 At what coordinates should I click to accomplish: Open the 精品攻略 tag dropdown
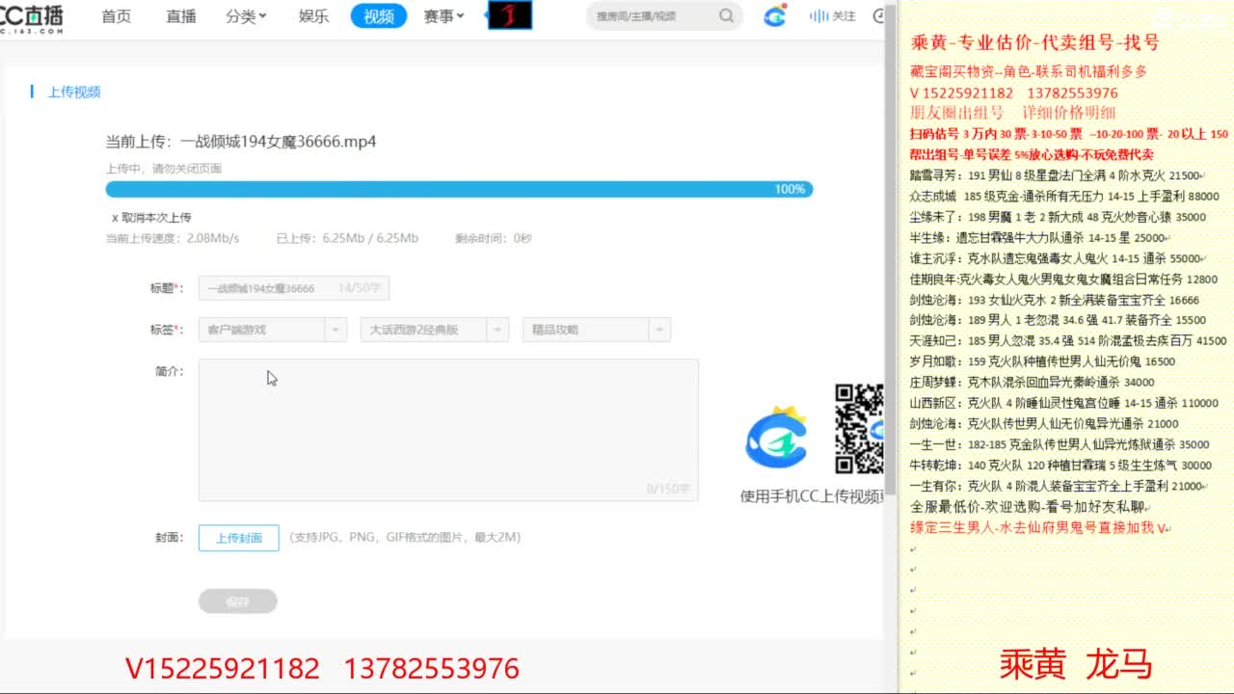click(596, 330)
